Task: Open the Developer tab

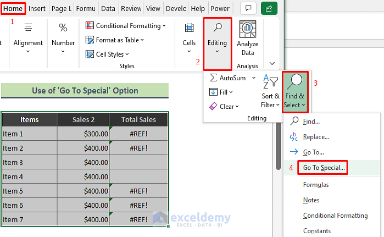Action: 176,9
